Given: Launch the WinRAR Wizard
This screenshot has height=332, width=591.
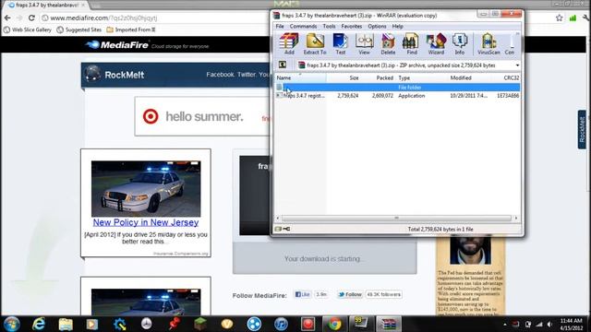Looking at the screenshot, I should 436,43.
